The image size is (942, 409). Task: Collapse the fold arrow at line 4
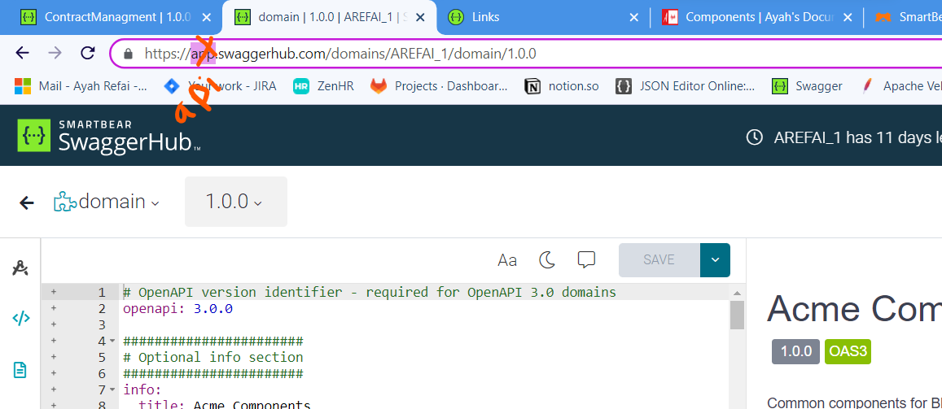112,342
